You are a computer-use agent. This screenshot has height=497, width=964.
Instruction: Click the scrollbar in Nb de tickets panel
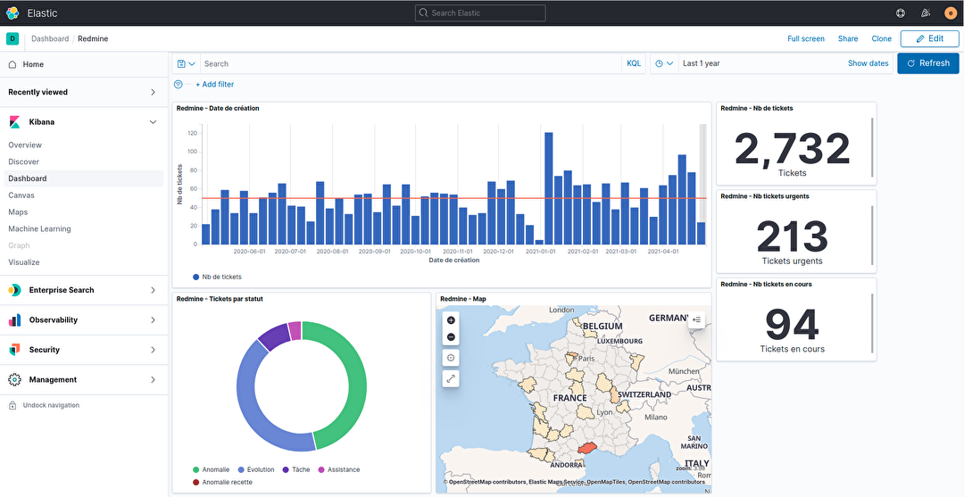coord(872,146)
